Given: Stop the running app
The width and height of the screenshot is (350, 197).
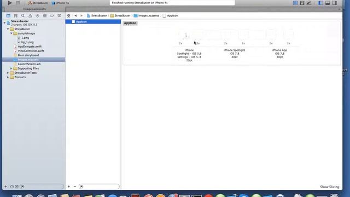Looking at the screenshot, I should coord(18,3).
